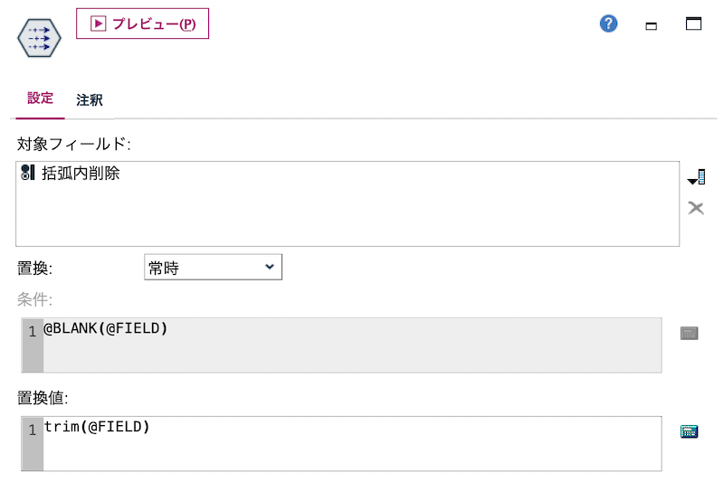Click the Filler node hexagon icon
The width and height of the screenshot is (724, 482).
tap(39, 38)
